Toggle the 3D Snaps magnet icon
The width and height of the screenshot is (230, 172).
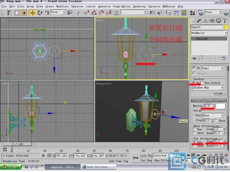(87, 13)
